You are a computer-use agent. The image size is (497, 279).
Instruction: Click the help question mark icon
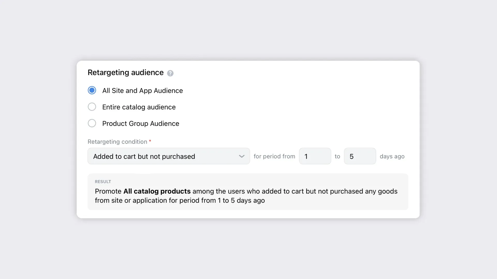pyautogui.click(x=170, y=73)
